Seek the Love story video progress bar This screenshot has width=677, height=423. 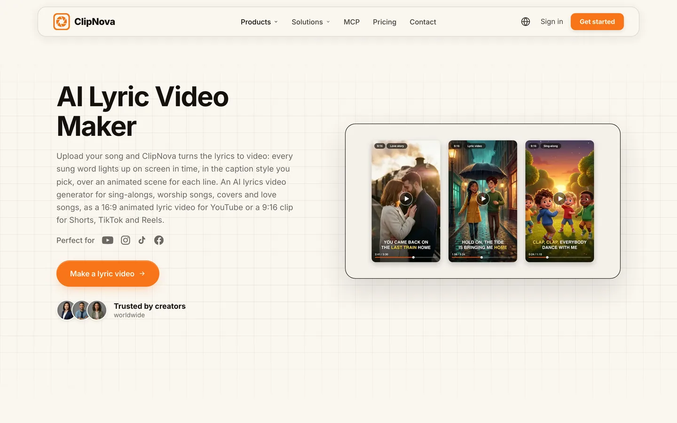pos(406,257)
